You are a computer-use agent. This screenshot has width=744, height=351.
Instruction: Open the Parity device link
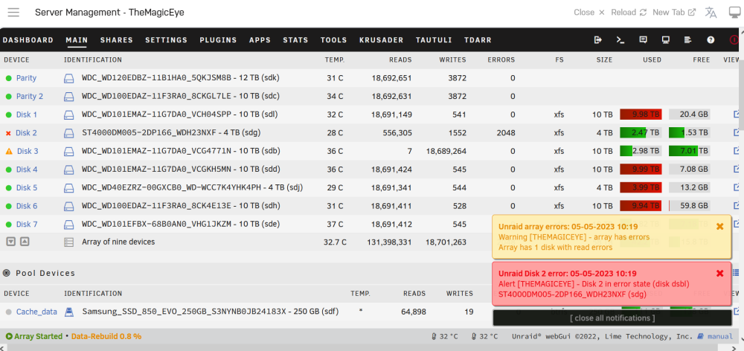26,78
